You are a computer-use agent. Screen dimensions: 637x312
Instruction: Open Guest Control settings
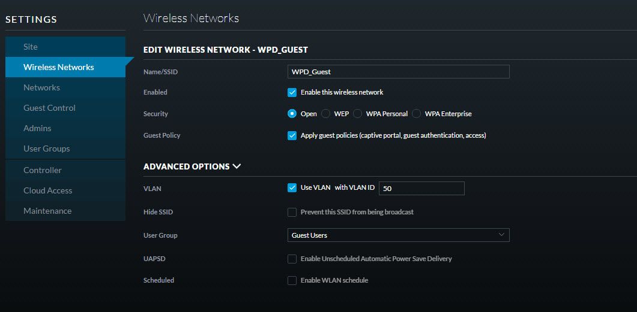click(x=49, y=108)
